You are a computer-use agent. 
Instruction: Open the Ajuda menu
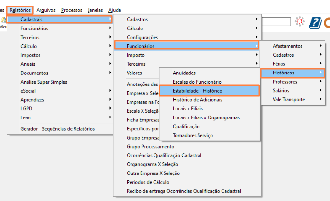click(115, 10)
